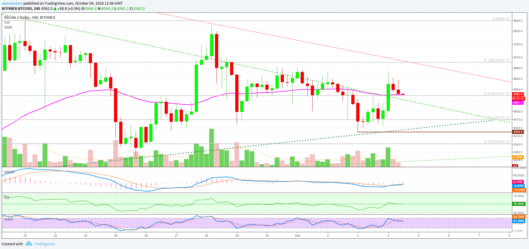
Task: Select the O:6564.3 open value in header
Action: point(89,8)
